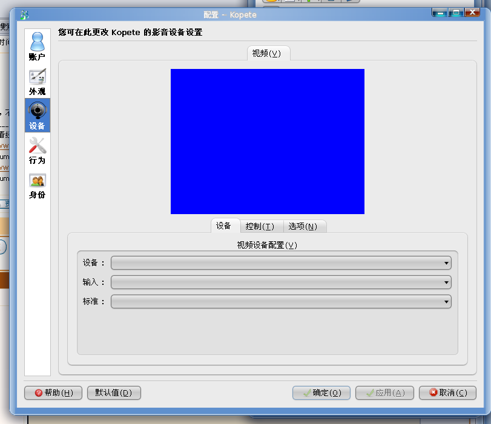Screen dimensions: 491x424
Task: Click the 默认值(D) defaults button
Action: (x=114, y=393)
